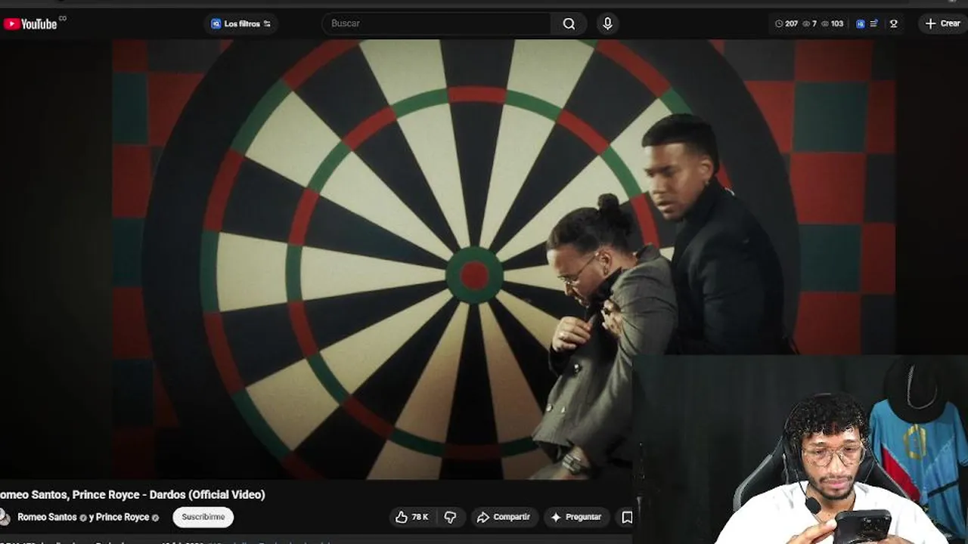This screenshot has width=968, height=544.
Task: Open the Romeo Santos channel link
Action: pyautogui.click(x=47, y=518)
